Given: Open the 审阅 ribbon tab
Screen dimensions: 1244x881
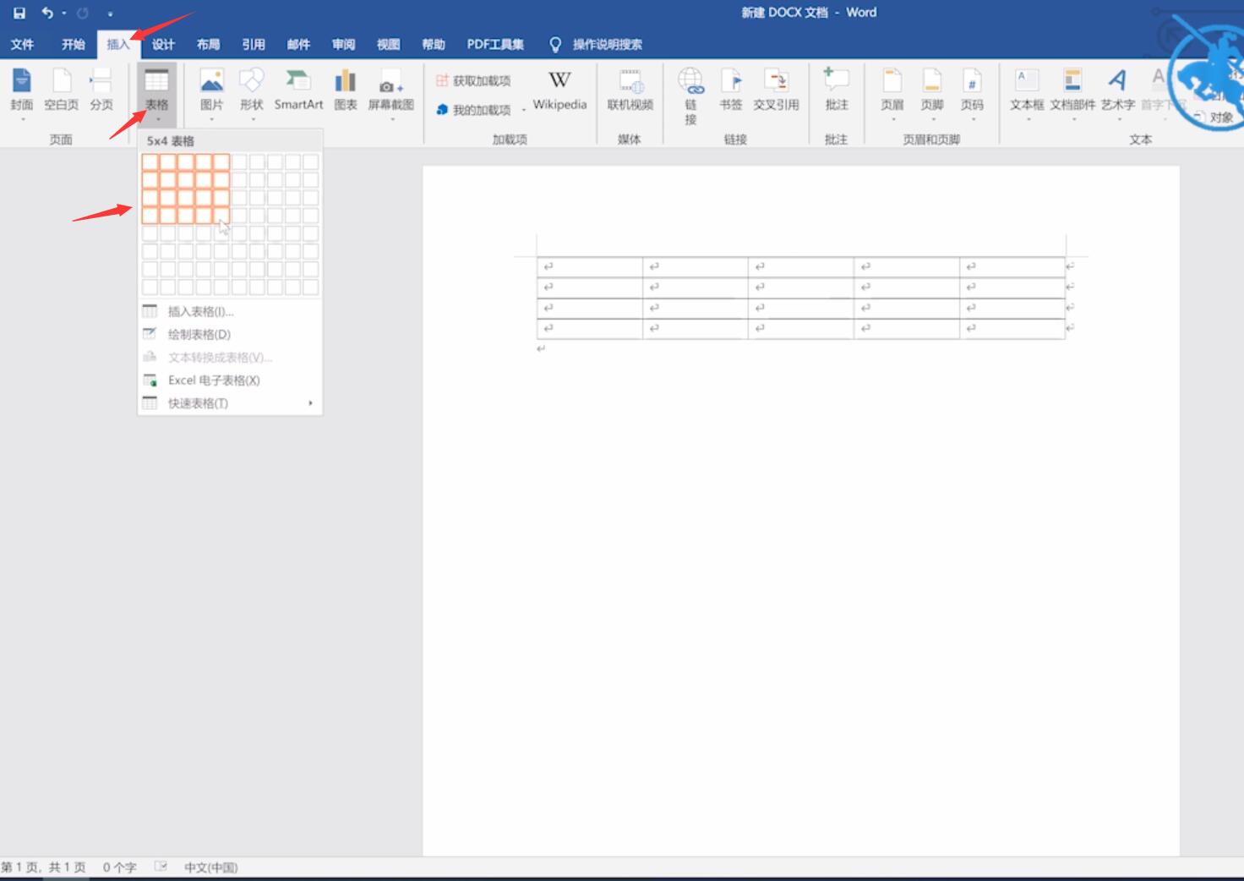Looking at the screenshot, I should tap(343, 44).
